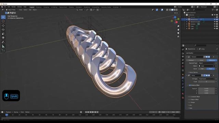
Task: Toggle the Relative Offset checkbox
Action: (190, 85)
